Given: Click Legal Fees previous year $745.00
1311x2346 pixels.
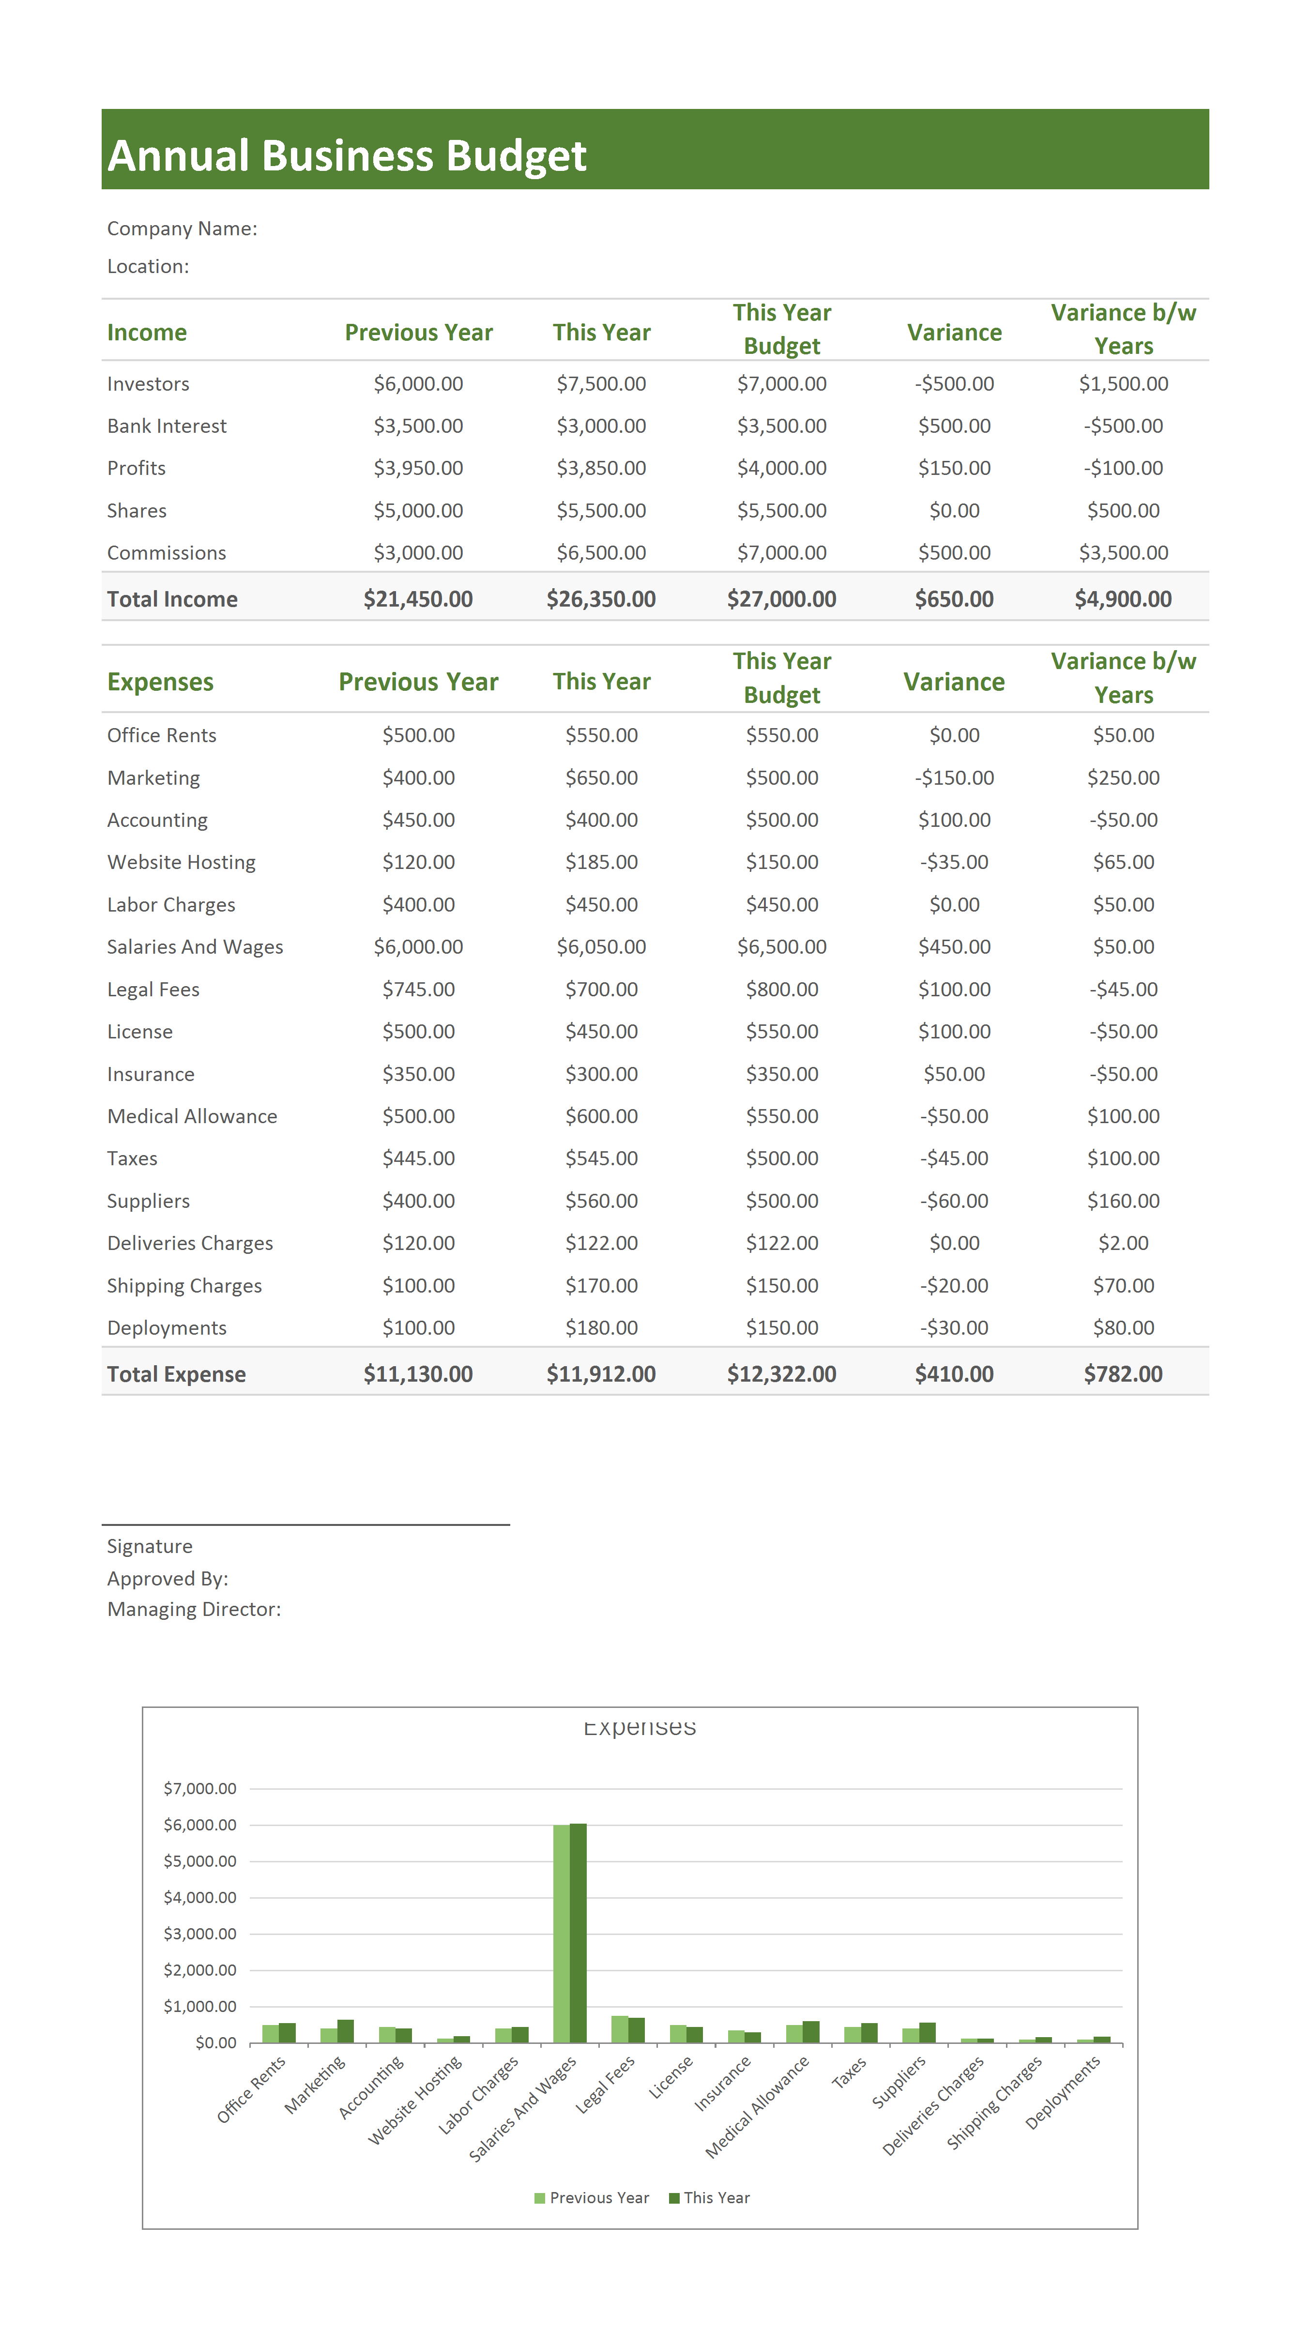Looking at the screenshot, I should 418,989.
